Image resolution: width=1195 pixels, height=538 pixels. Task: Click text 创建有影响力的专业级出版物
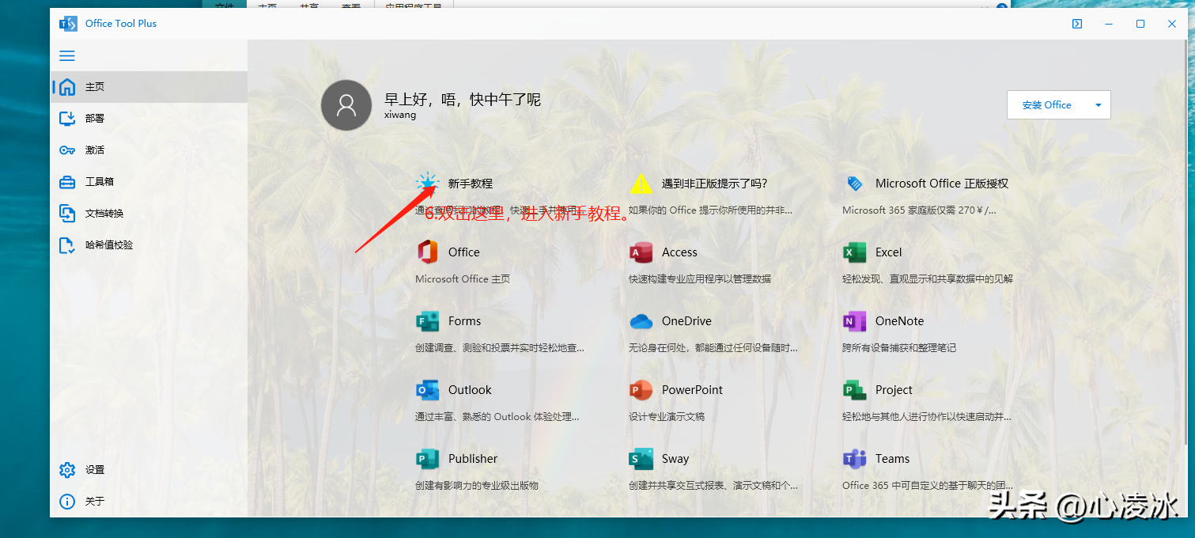pos(477,486)
